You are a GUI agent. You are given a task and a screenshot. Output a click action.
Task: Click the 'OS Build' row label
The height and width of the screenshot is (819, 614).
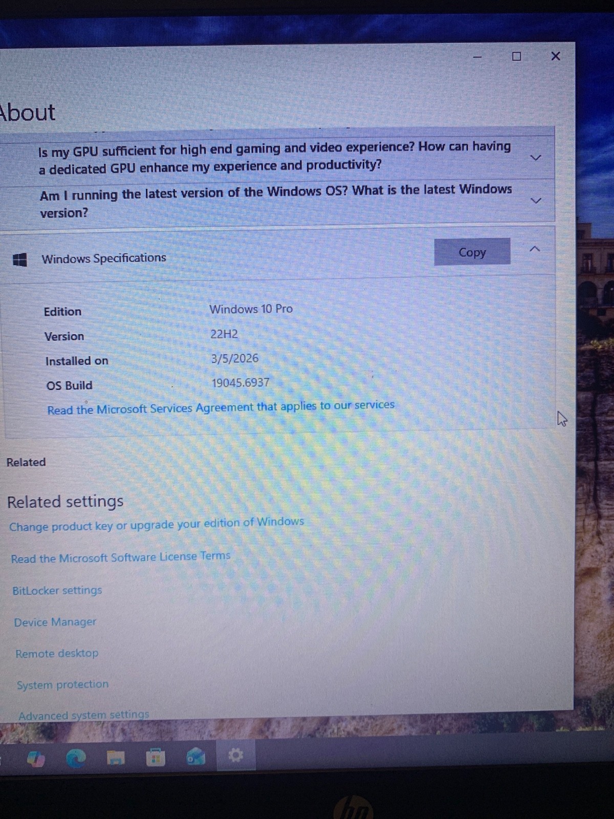click(x=69, y=385)
